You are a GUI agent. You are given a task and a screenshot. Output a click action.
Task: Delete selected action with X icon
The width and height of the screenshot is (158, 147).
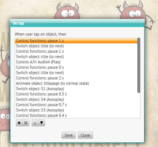(x=26, y=123)
